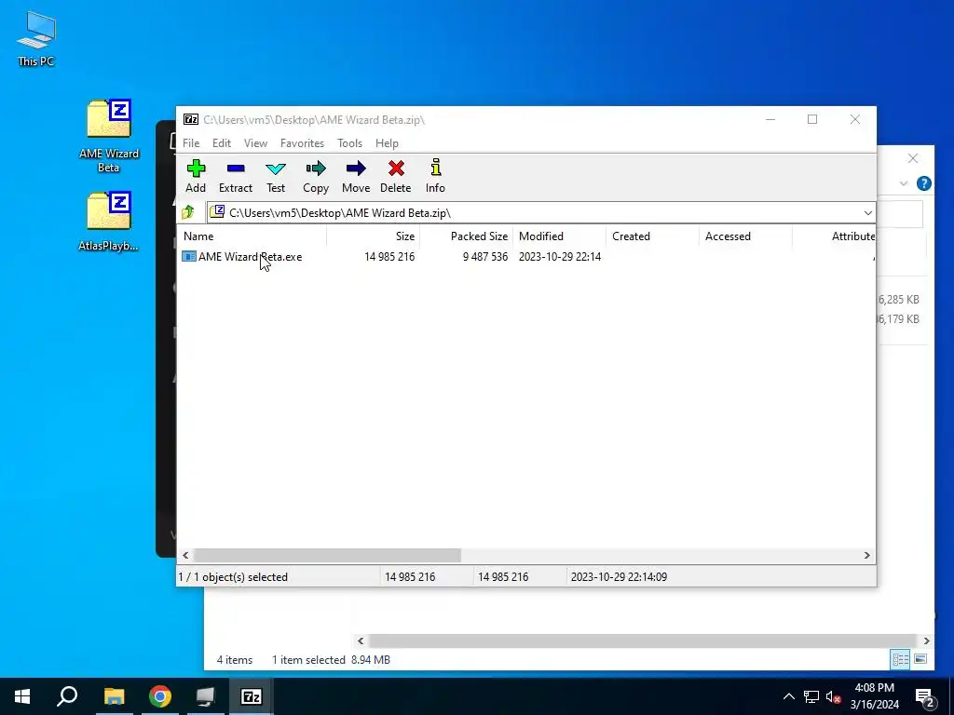Click packed size value 9 487 536
The image size is (954, 715).
pos(484,257)
